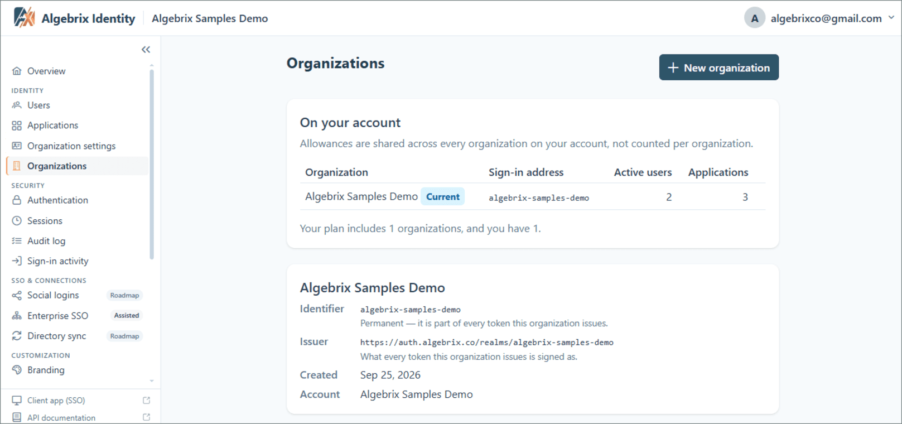Click the Enterprise SSO hierarchy icon

coord(17,316)
